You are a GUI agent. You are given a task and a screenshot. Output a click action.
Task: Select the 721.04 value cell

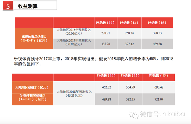pos(159,99)
